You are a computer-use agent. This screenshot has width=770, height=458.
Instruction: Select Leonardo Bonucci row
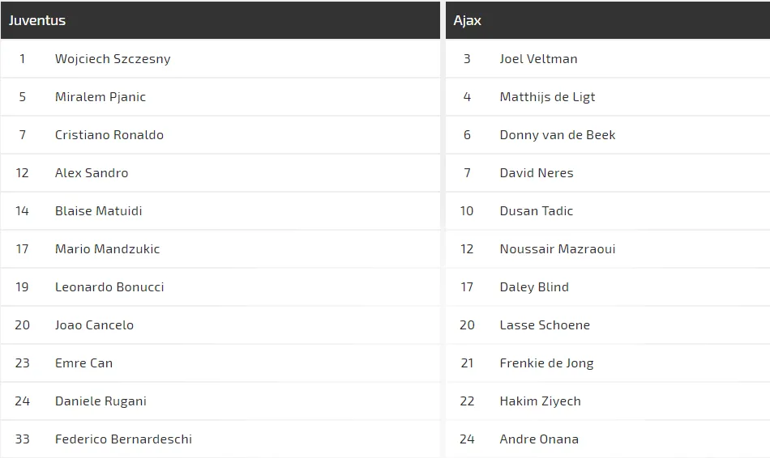pyautogui.click(x=109, y=287)
